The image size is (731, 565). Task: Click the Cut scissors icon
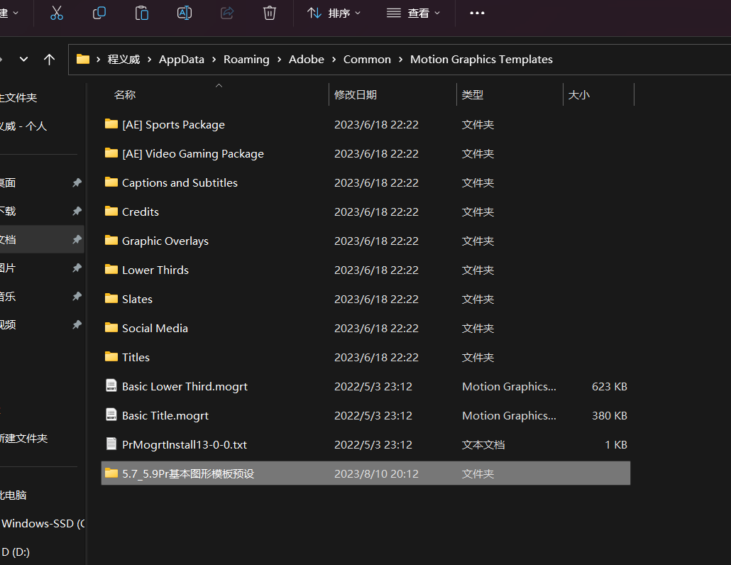[57, 13]
